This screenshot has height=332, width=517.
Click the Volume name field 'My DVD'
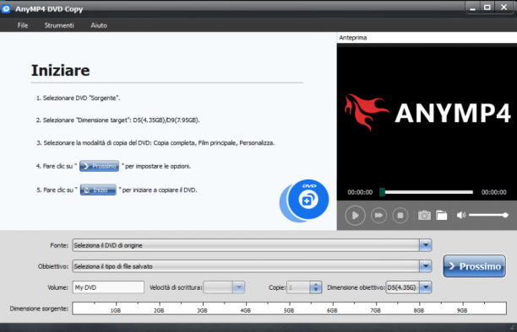tap(108, 287)
